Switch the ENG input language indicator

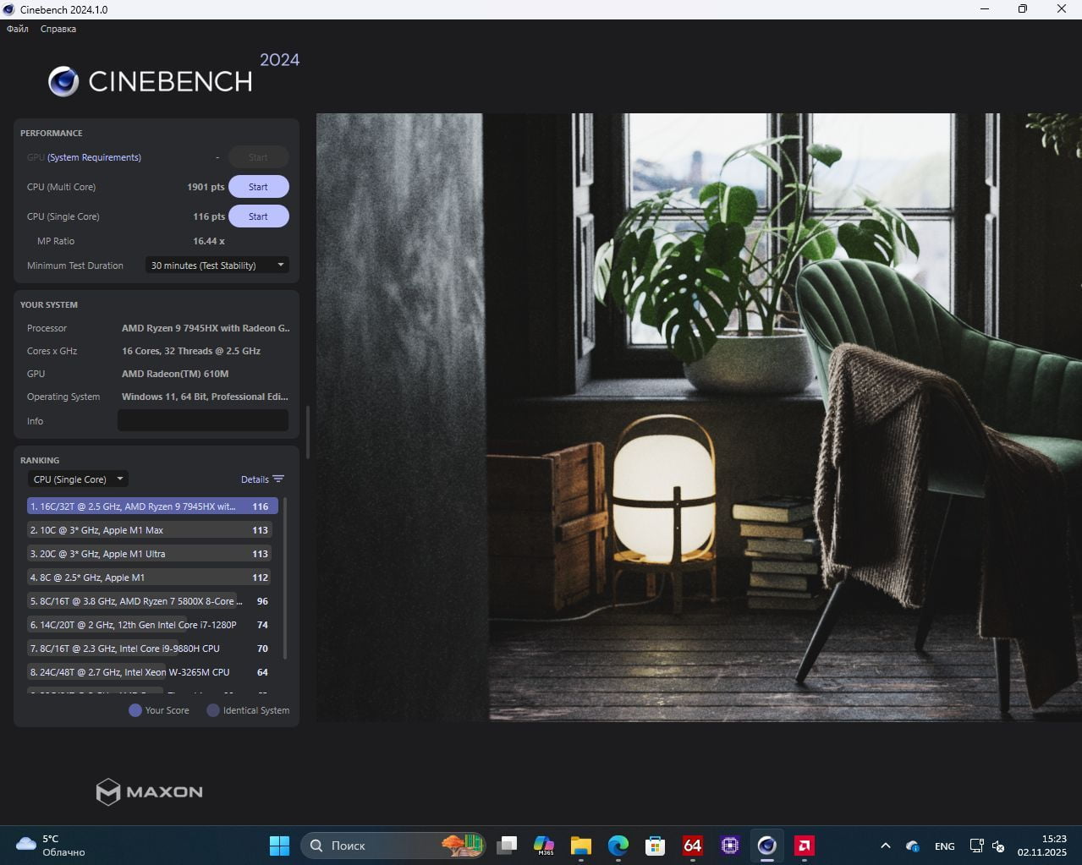pos(945,846)
